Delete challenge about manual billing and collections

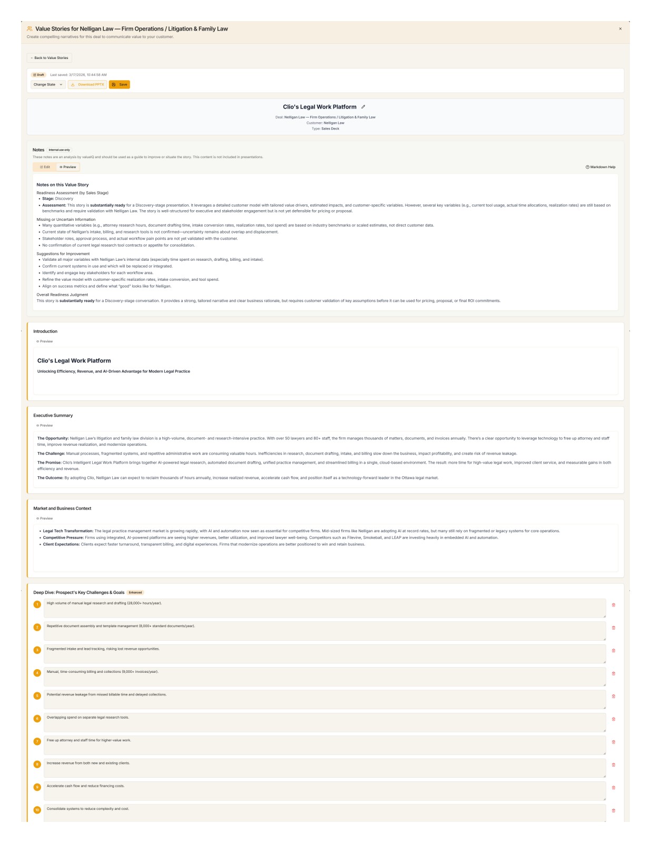(614, 673)
